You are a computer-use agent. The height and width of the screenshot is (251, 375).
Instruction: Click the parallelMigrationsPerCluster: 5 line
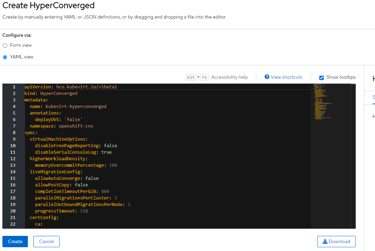pyautogui.click(x=76, y=198)
